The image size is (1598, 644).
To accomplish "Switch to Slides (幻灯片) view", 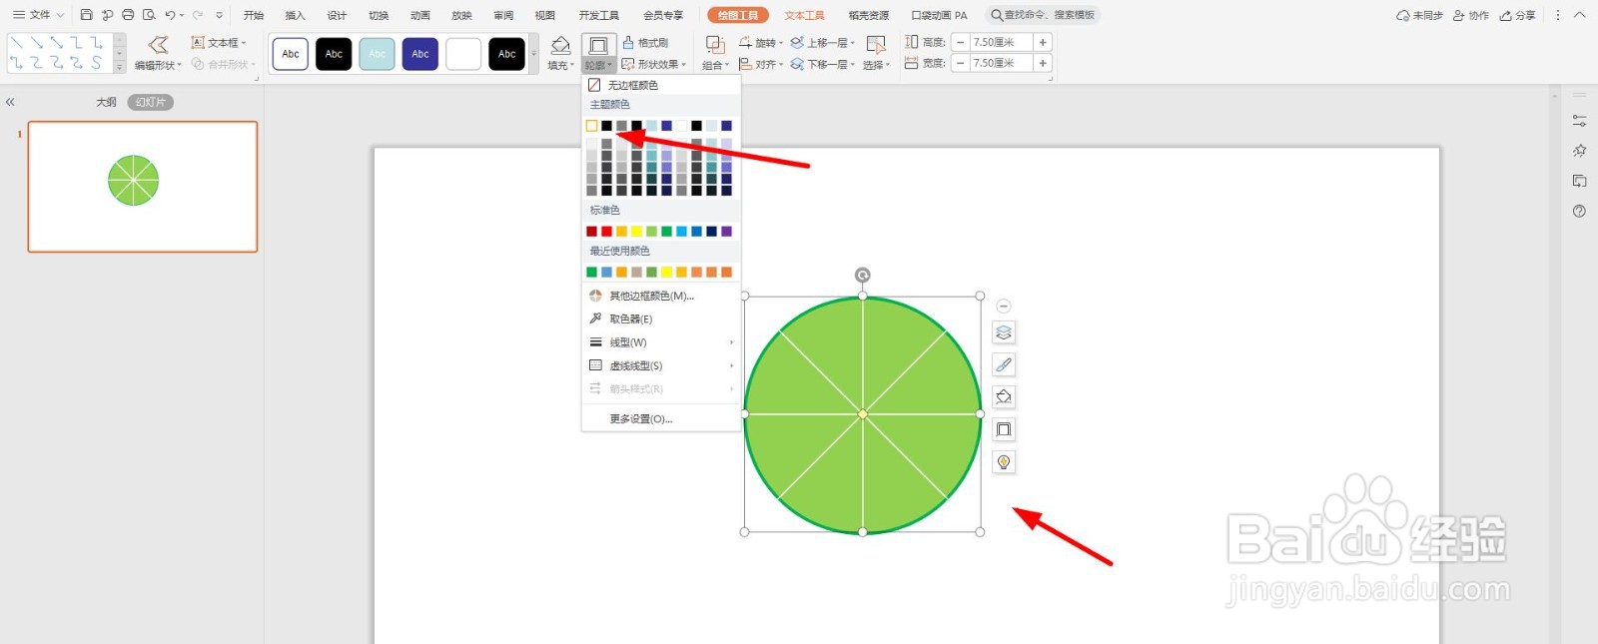I will (x=151, y=102).
